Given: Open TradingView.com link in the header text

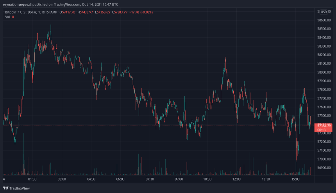Looking at the screenshot, I should (71, 5).
